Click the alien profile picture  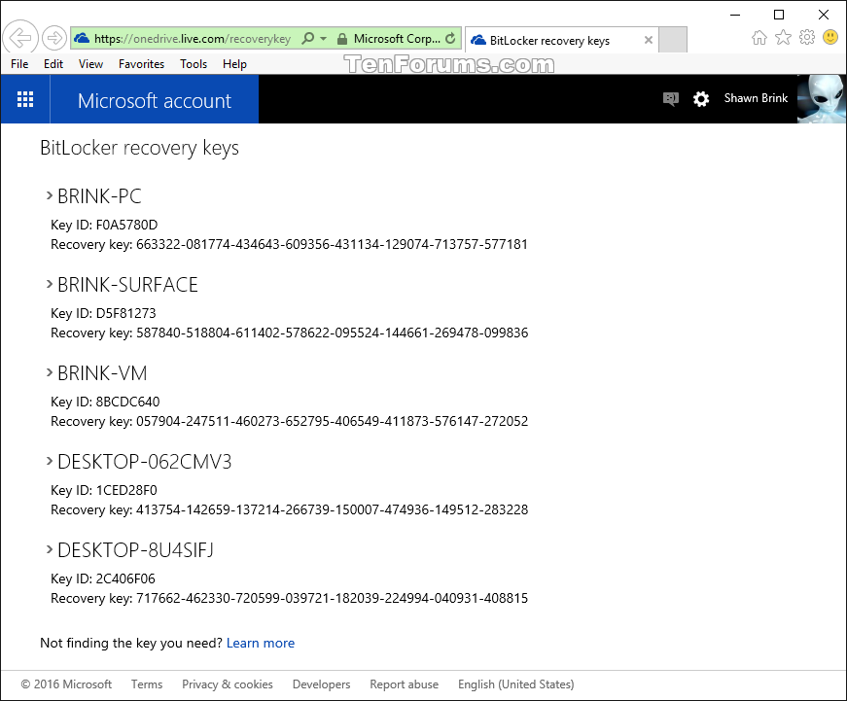(x=822, y=99)
